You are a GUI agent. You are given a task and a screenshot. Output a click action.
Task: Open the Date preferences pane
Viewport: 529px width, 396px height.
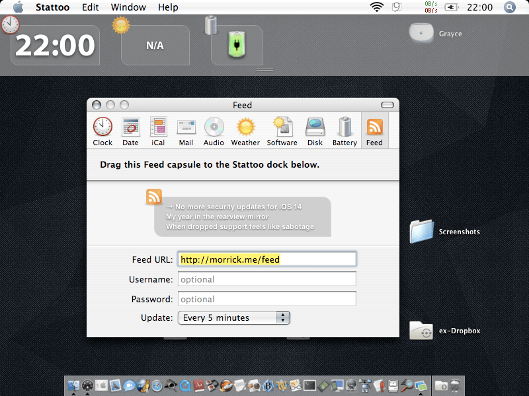pyautogui.click(x=130, y=131)
